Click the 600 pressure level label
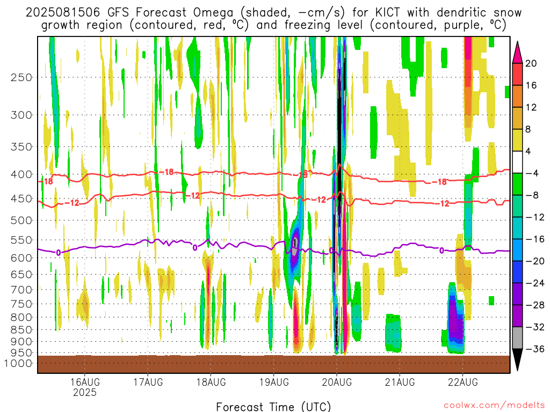 point(21,258)
